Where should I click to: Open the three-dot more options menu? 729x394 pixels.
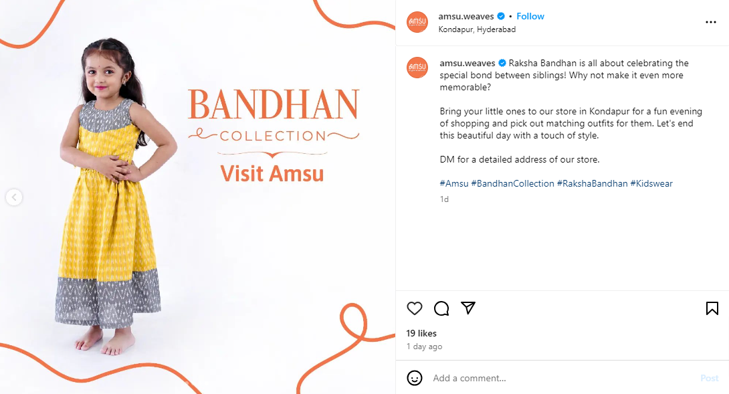(x=710, y=22)
